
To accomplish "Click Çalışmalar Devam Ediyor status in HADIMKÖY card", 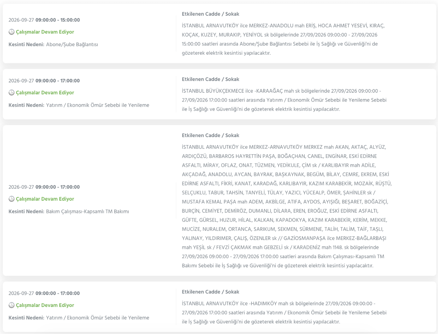I will pyautogui.click(x=45, y=305).
